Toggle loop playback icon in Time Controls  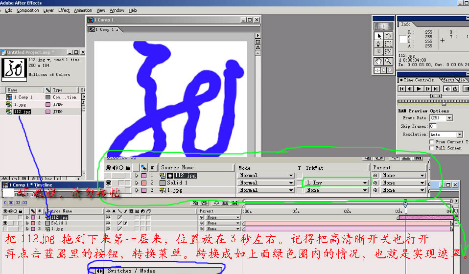[x=455, y=89]
